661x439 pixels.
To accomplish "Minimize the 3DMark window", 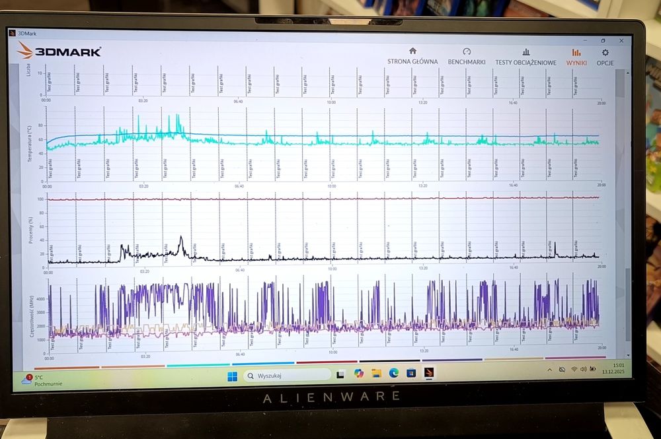I will (585, 40).
